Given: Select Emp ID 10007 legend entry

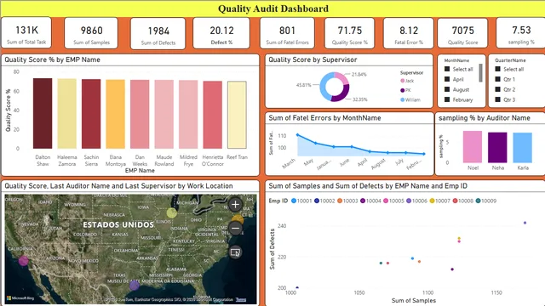Looking at the screenshot, I should 439,201.
